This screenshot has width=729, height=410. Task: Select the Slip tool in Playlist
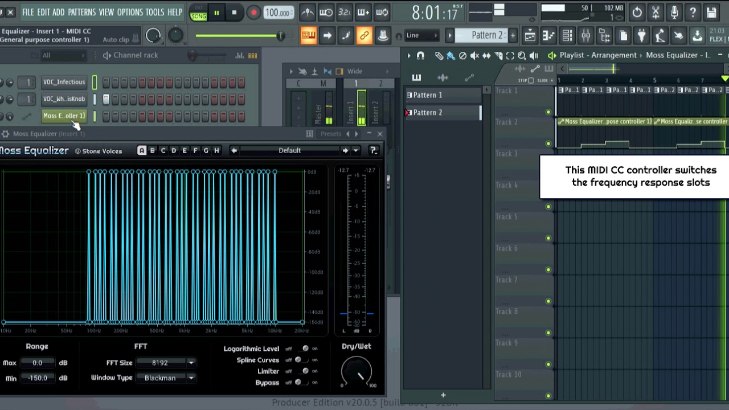coord(486,55)
